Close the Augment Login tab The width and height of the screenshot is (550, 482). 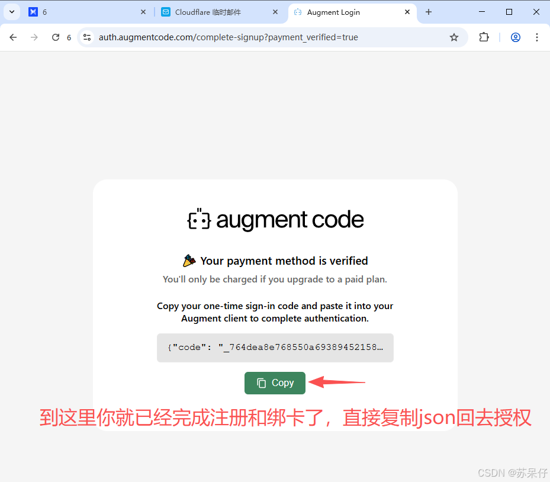pyautogui.click(x=407, y=12)
